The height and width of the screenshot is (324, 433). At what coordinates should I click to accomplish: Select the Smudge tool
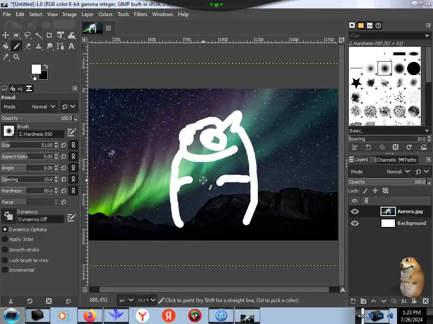click(49, 46)
